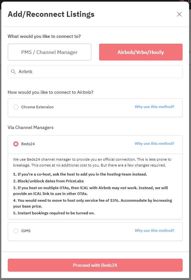This screenshot has height=280, width=191.
Task: Click 'Block/unblock dates from PriceLabs' text
Action: click(x=48, y=181)
